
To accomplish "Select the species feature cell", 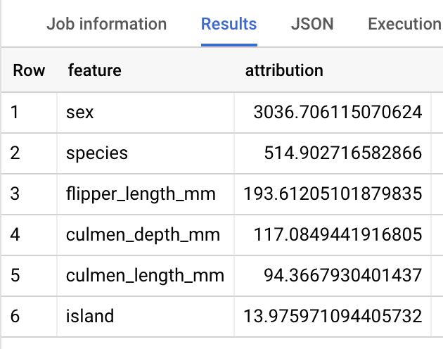I will click(97, 153).
